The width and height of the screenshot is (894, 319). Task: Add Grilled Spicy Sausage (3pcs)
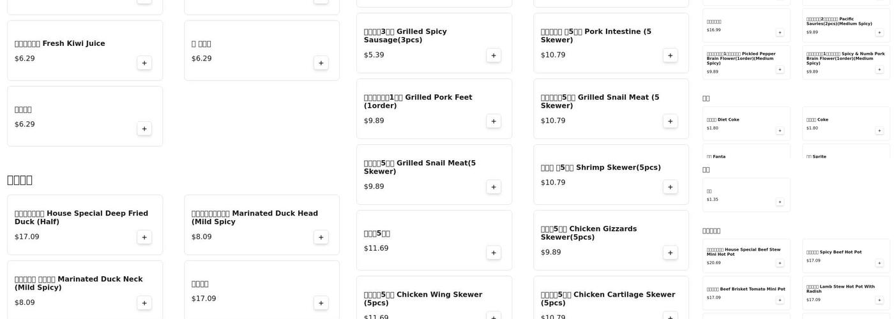[494, 56]
